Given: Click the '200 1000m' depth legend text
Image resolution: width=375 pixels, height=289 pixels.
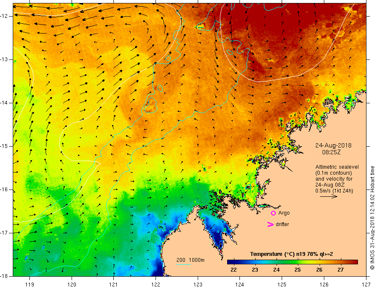Looking at the screenshot, I should click(190, 260).
